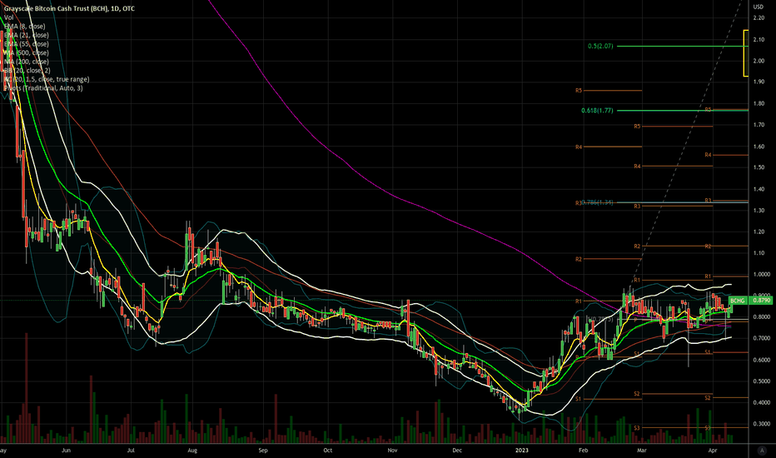Click the 0.8790 last price label
This screenshot has width=776, height=458.
[x=761, y=300]
